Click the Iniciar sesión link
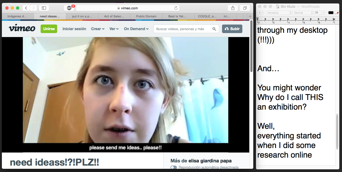The width and height of the screenshot is (342, 172). [74, 29]
